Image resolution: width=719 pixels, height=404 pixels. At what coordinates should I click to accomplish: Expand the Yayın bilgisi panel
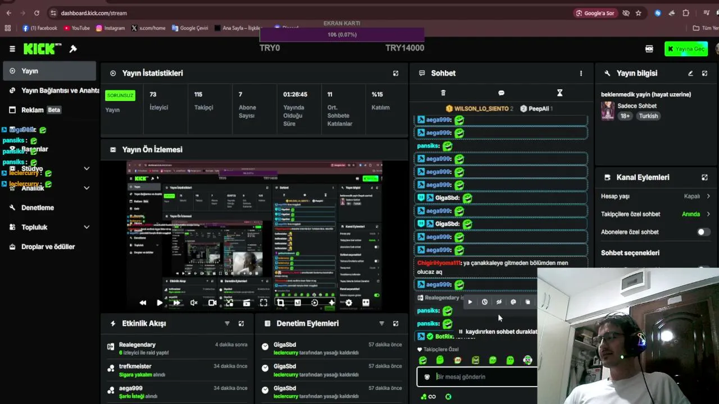(x=705, y=74)
